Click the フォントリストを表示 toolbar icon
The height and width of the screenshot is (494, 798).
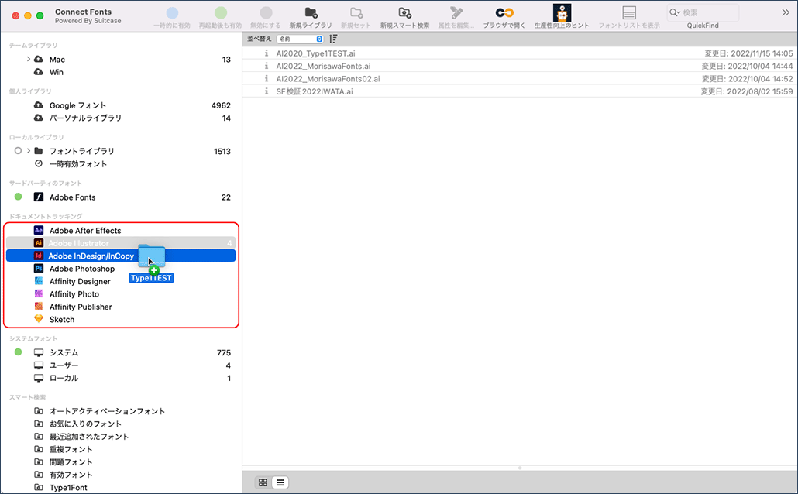tap(629, 12)
